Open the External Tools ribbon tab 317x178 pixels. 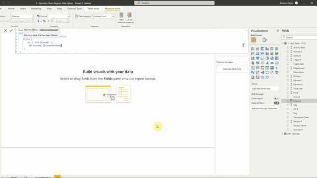(x=75, y=9)
